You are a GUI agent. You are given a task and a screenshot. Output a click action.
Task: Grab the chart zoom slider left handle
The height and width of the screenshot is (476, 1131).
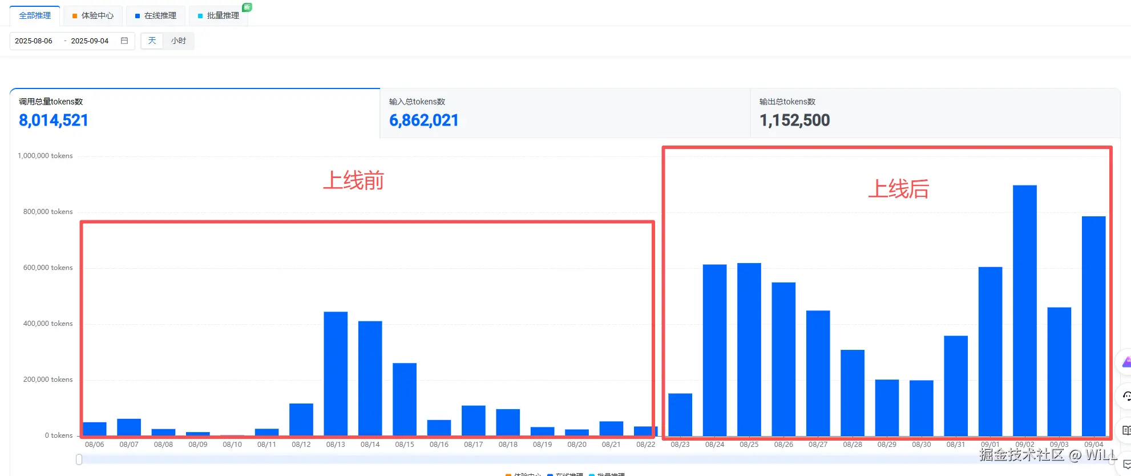[x=79, y=459]
